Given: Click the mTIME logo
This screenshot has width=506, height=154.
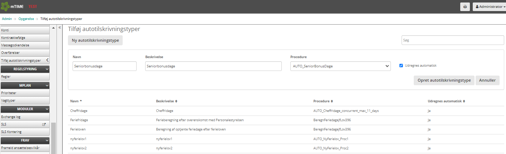Looking at the screenshot, I should 13,6.
